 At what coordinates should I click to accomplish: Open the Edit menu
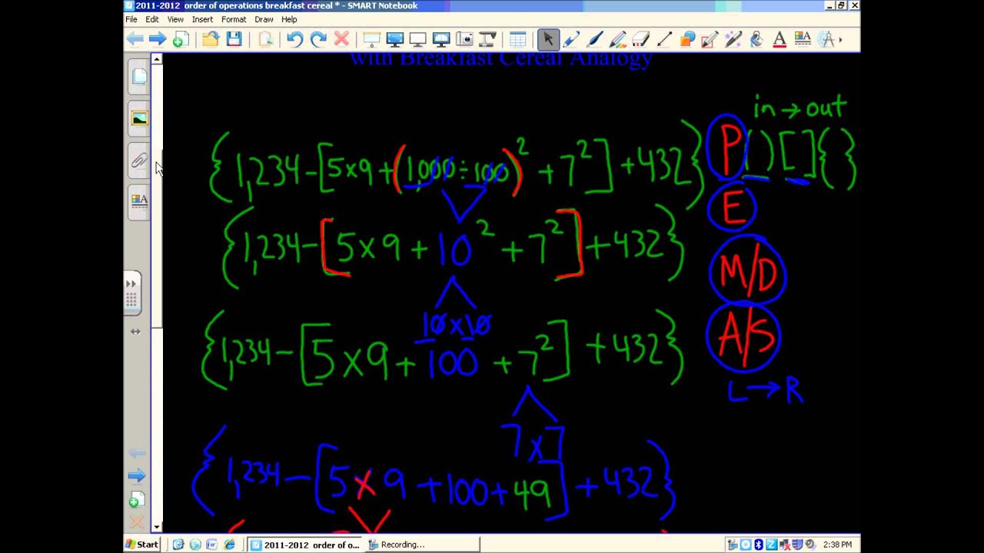(152, 19)
